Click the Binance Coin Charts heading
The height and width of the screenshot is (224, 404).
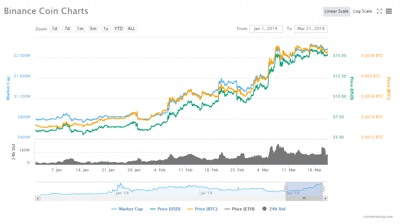click(x=46, y=11)
